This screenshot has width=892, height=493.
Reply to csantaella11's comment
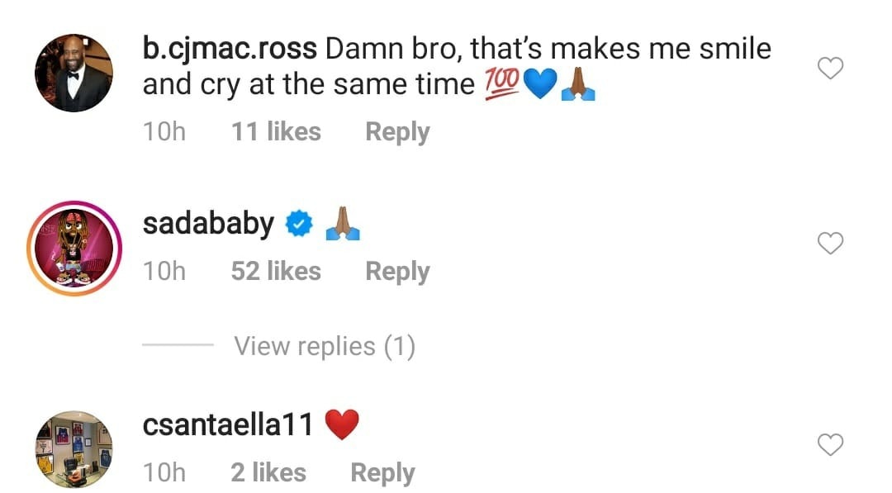(x=382, y=472)
